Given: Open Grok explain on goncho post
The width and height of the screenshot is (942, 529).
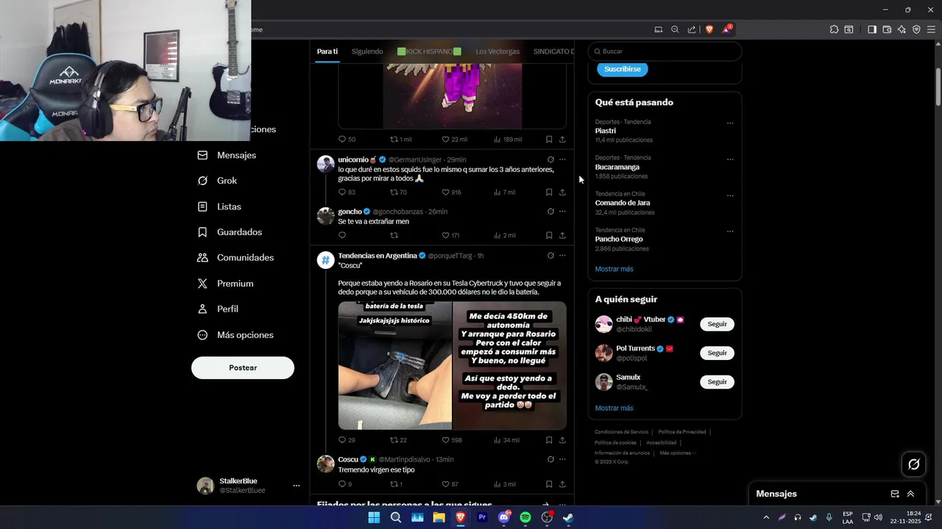Looking at the screenshot, I should coord(550,212).
